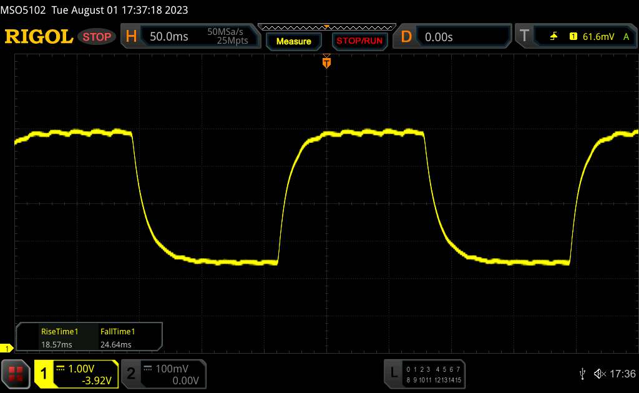Select the RiseTime1 measurement label
The image size is (639, 393).
(59, 331)
